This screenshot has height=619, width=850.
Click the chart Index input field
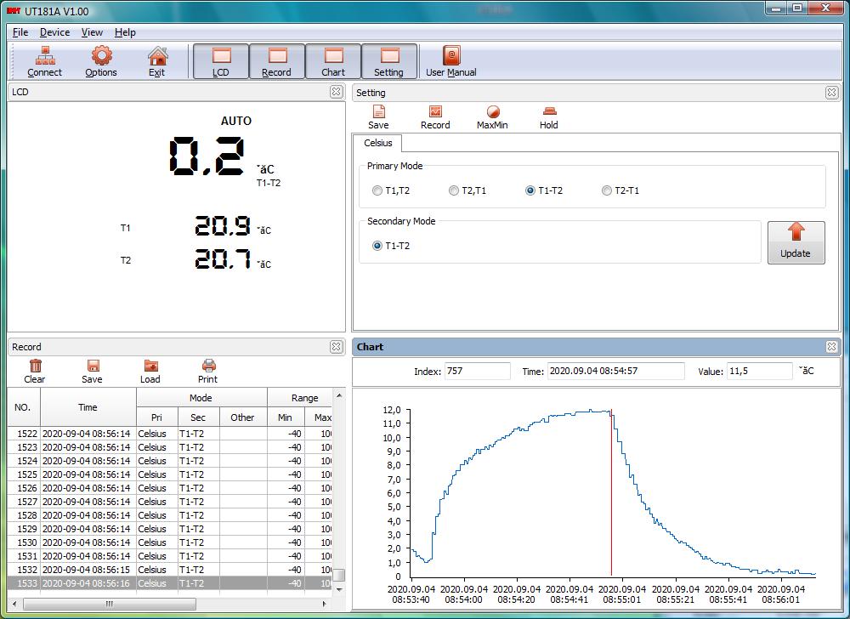476,371
